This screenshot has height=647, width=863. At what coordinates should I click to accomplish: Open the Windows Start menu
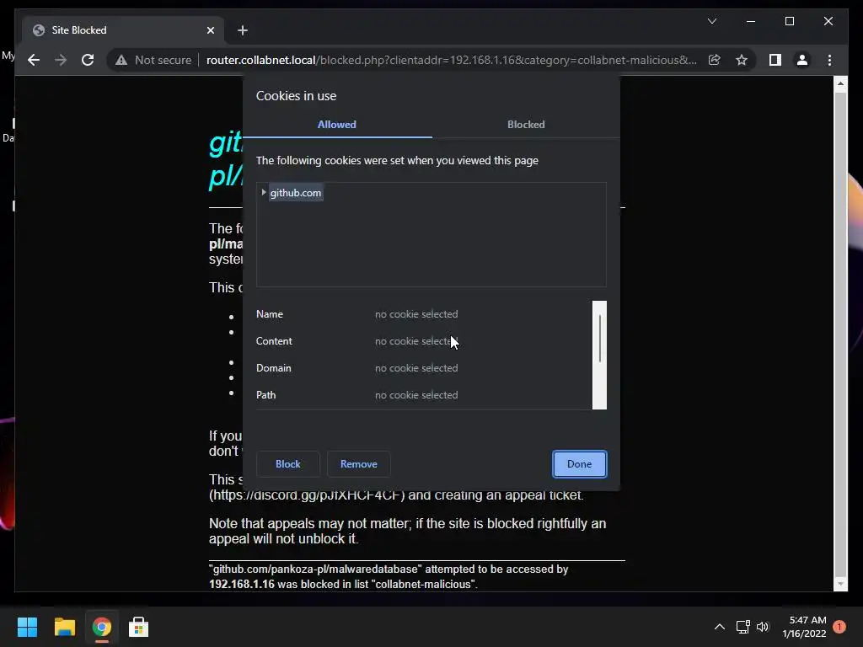tap(27, 627)
